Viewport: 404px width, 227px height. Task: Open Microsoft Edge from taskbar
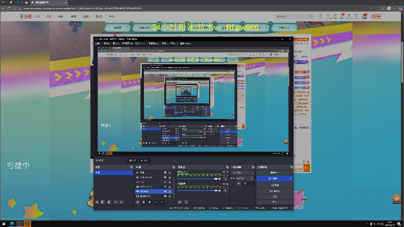click(x=12, y=224)
